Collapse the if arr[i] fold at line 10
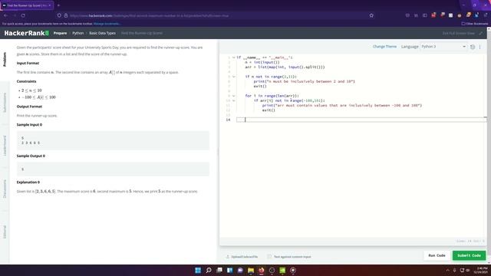This screenshot has width=491, height=276. point(233,100)
